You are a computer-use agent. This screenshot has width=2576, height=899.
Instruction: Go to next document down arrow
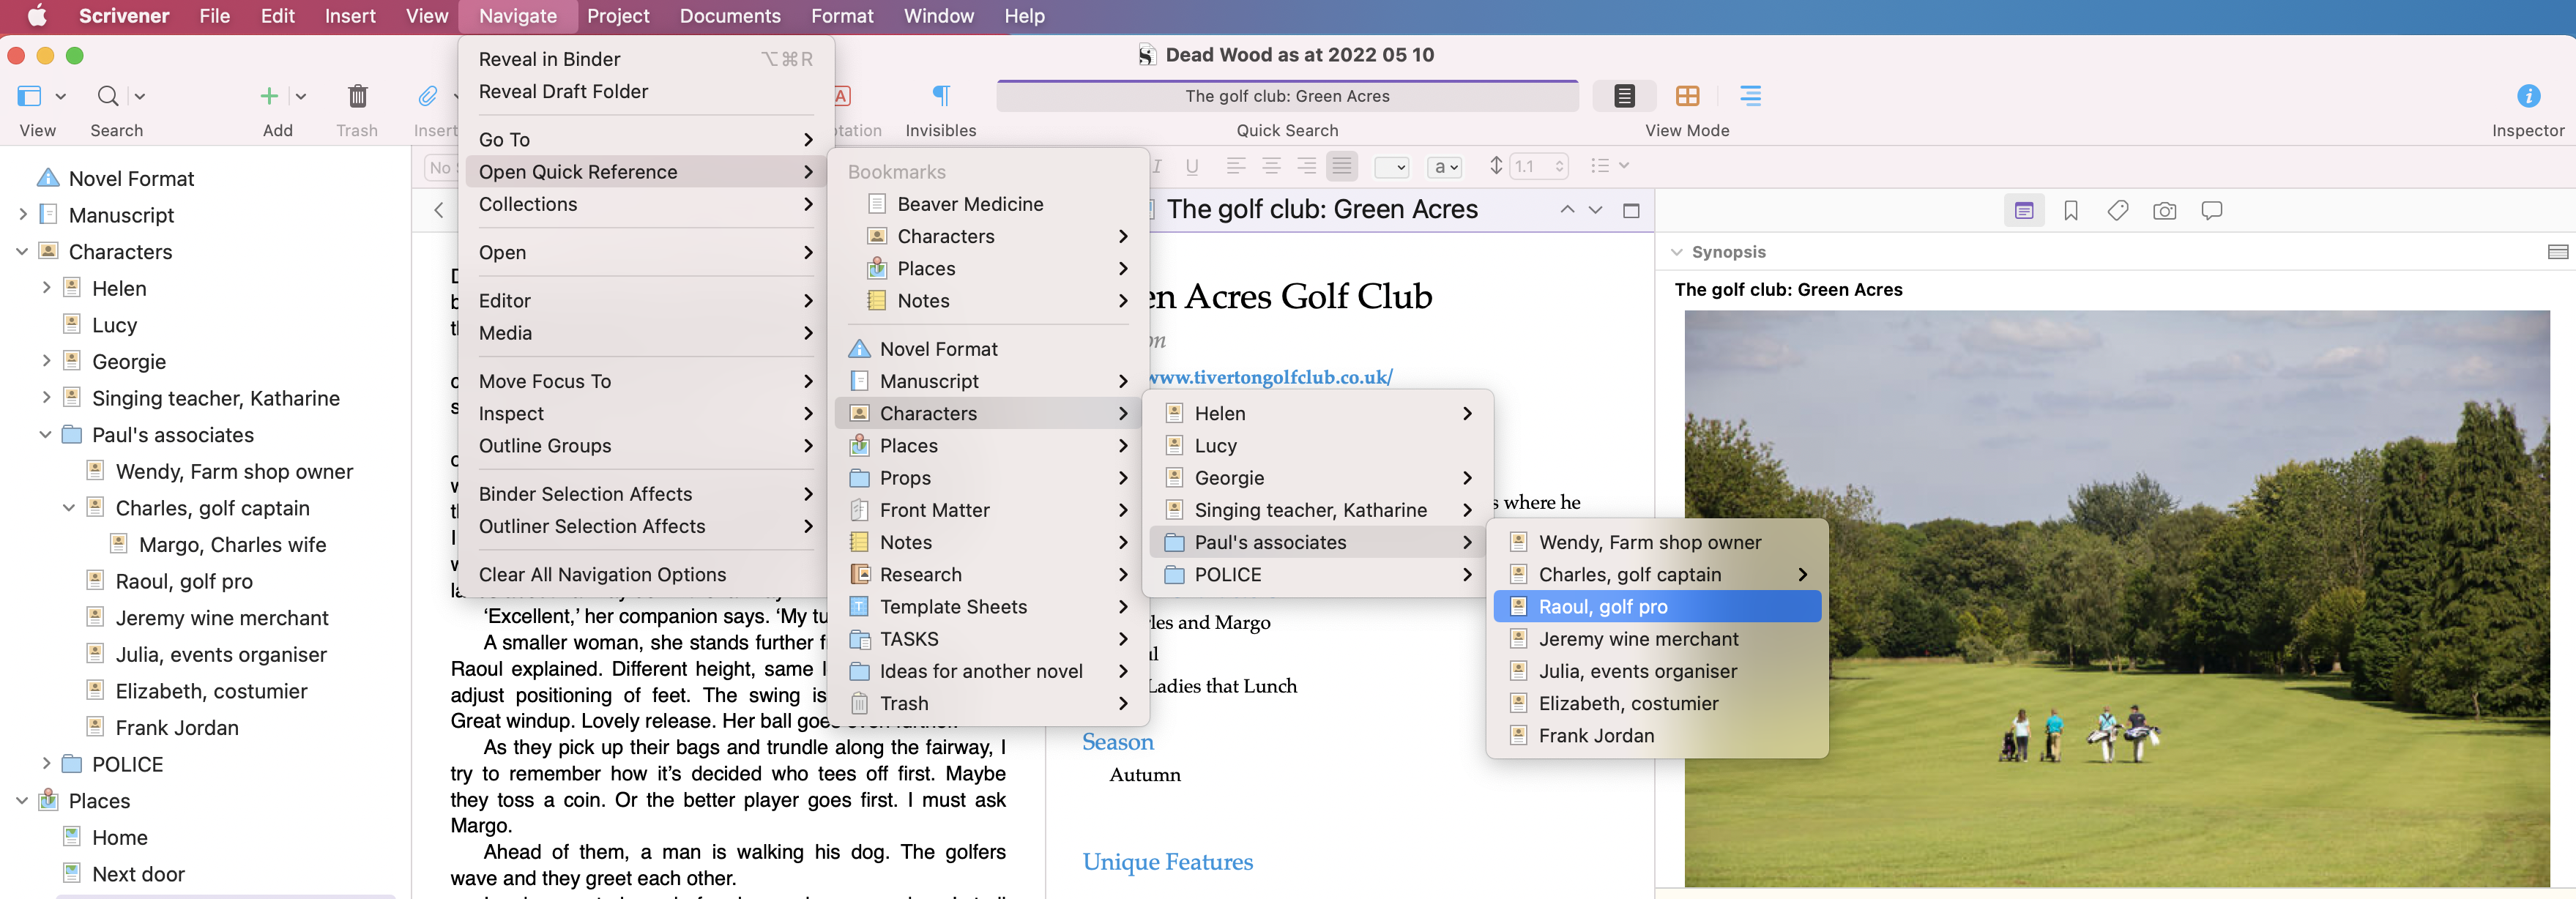[x=1595, y=210]
